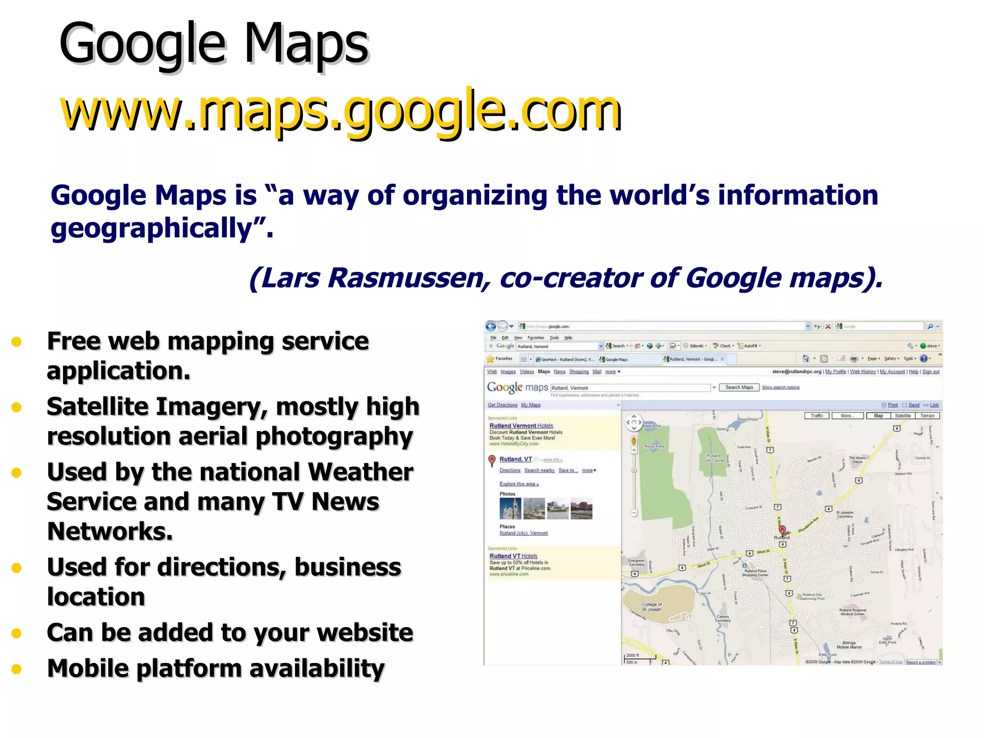Image resolution: width=984 pixels, height=738 pixels.
Task: Toggle the Traffic layer button
Action: point(817,416)
